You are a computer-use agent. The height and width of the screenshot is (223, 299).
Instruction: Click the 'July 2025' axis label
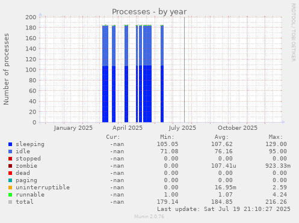pyautogui.click(x=182, y=128)
